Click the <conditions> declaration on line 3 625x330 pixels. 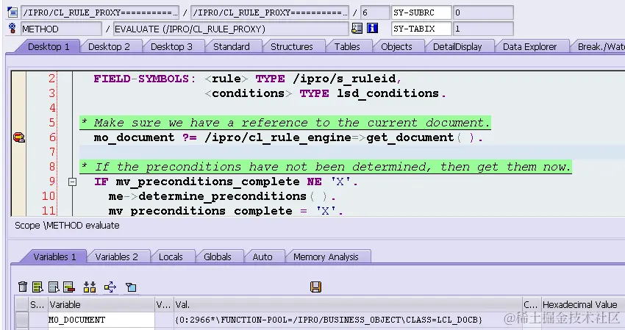[x=325, y=93]
